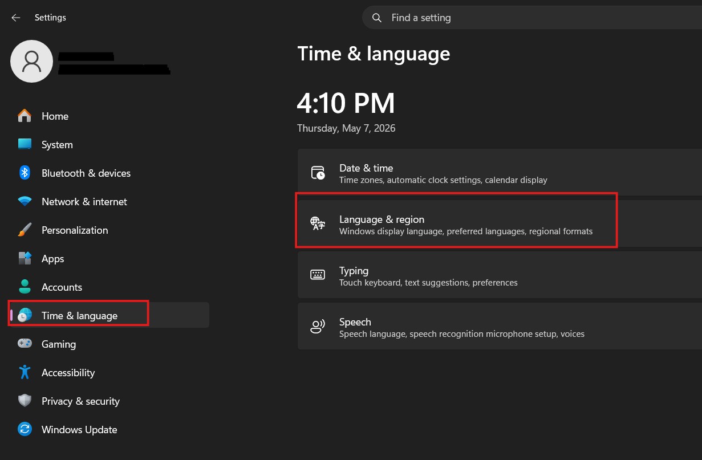Click 'Touch keyboard, text suggestions, preferences' description
Viewport: 702px width, 460px height.
click(x=428, y=283)
